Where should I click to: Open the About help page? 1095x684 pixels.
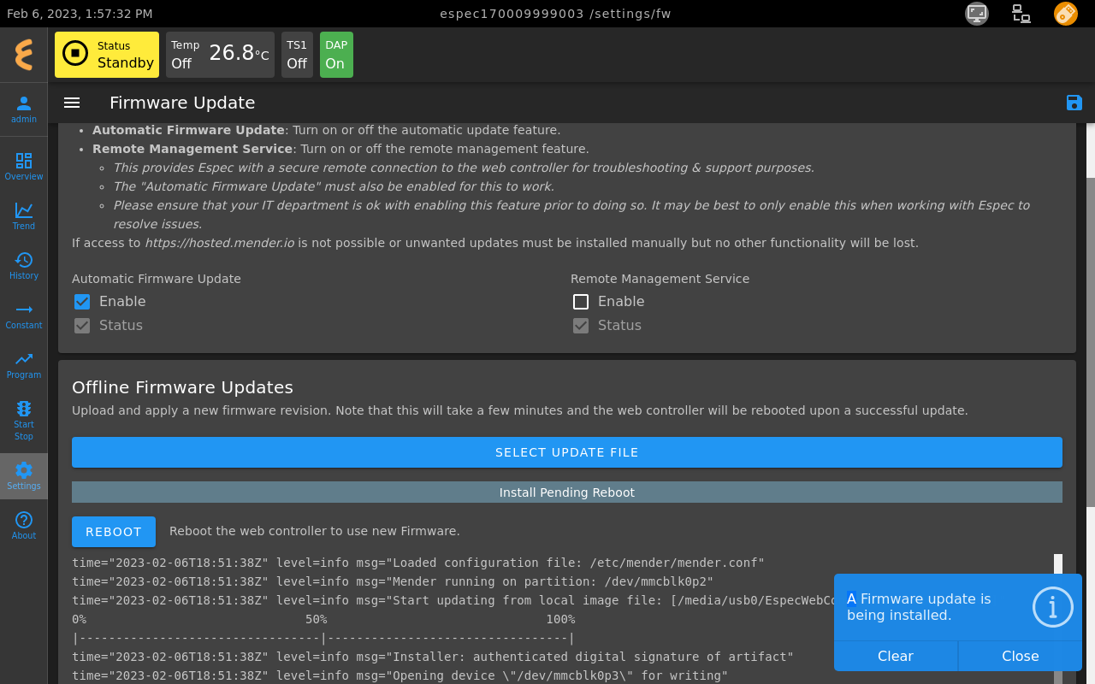[x=24, y=525]
